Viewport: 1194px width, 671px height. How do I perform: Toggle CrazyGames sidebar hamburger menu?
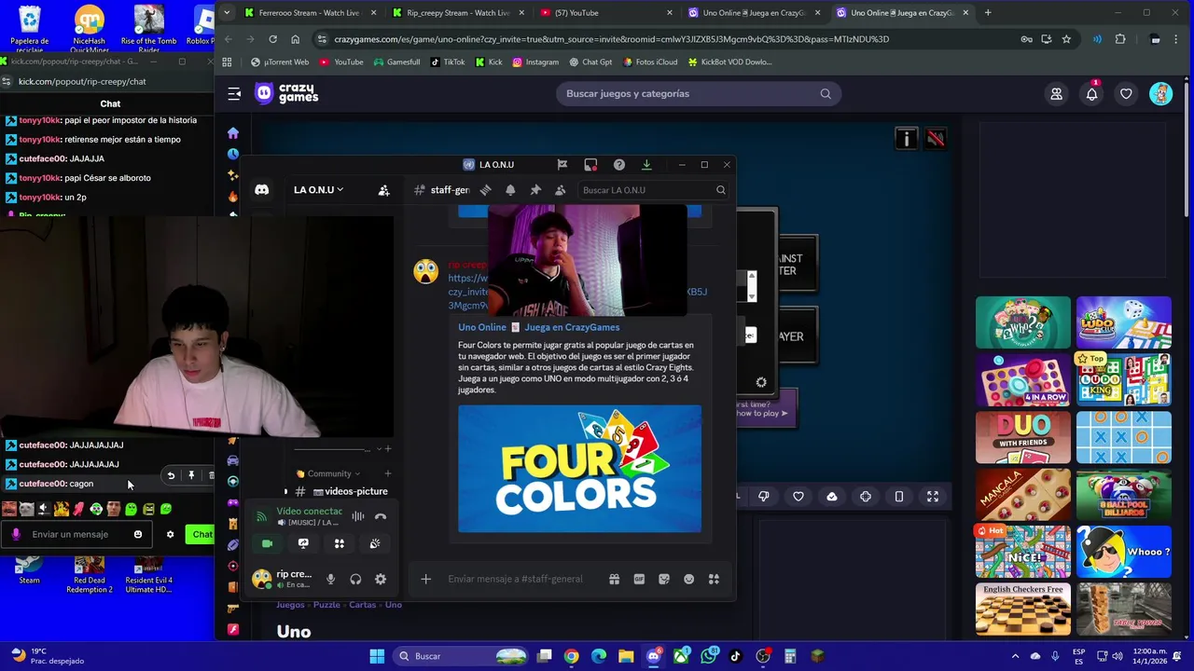click(x=234, y=93)
